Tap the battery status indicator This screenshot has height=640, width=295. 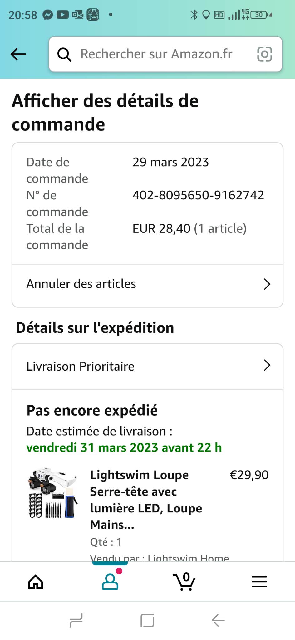pyautogui.click(x=259, y=15)
